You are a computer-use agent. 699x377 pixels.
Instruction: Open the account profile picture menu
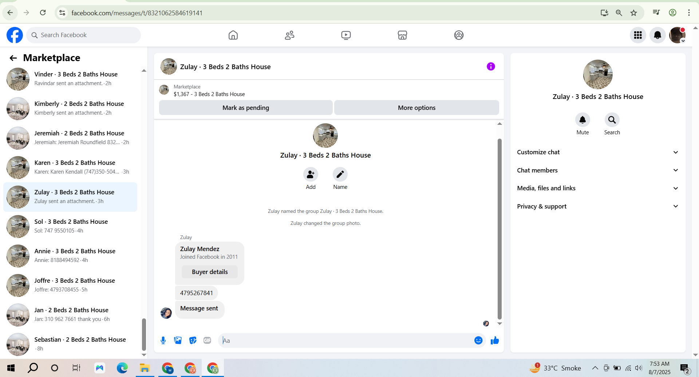tap(677, 35)
